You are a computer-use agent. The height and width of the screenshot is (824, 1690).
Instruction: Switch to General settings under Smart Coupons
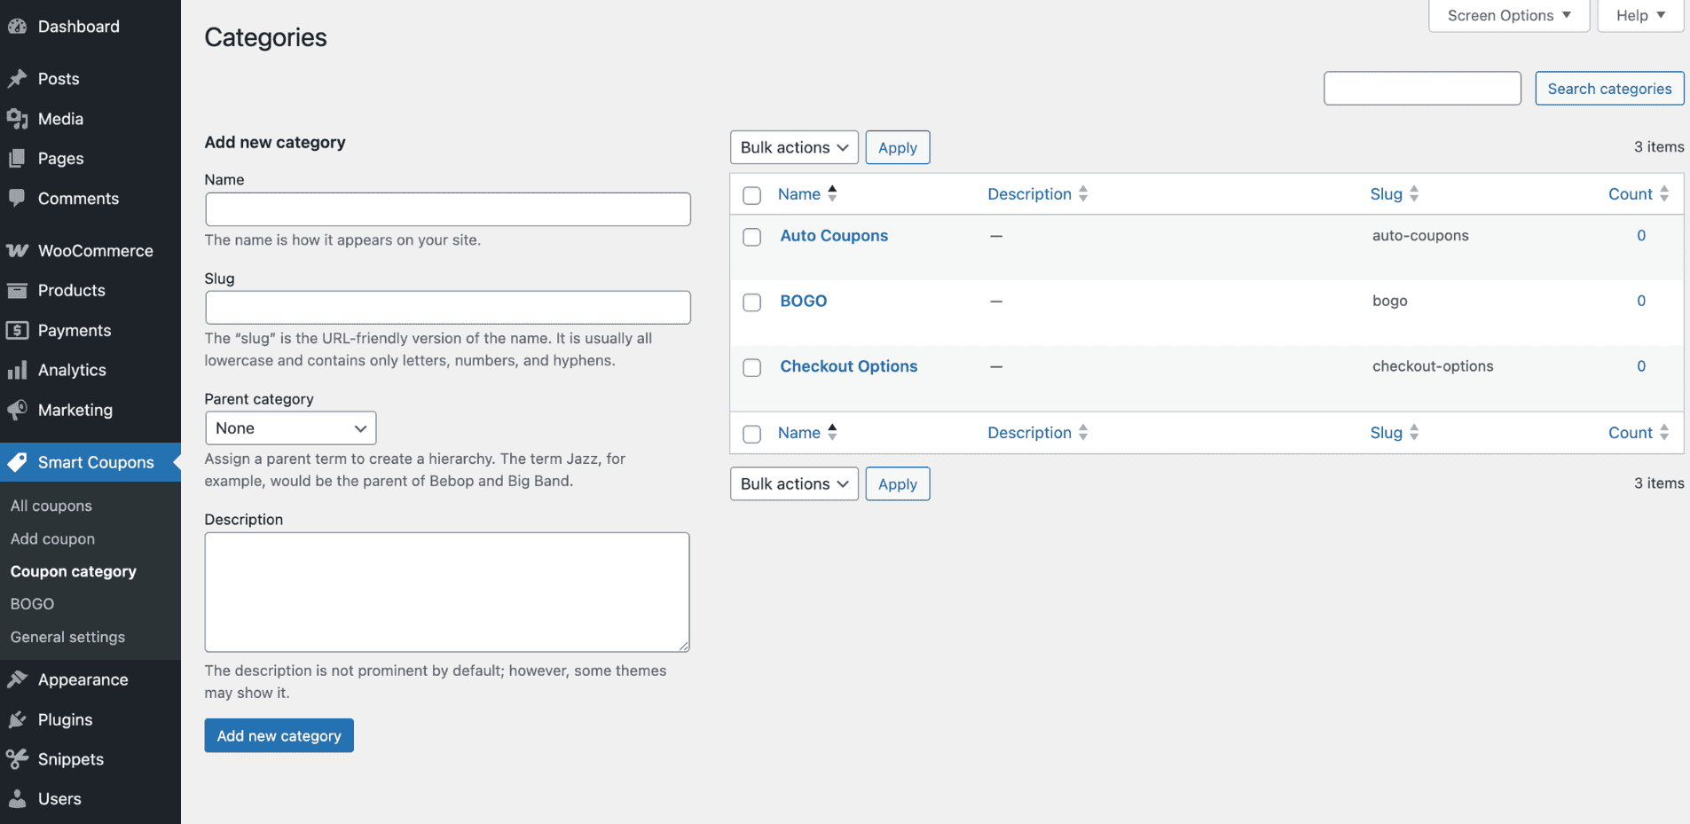(67, 637)
